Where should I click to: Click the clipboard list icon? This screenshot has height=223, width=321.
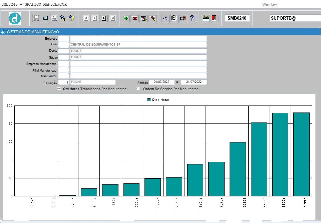(x=174, y=18)
